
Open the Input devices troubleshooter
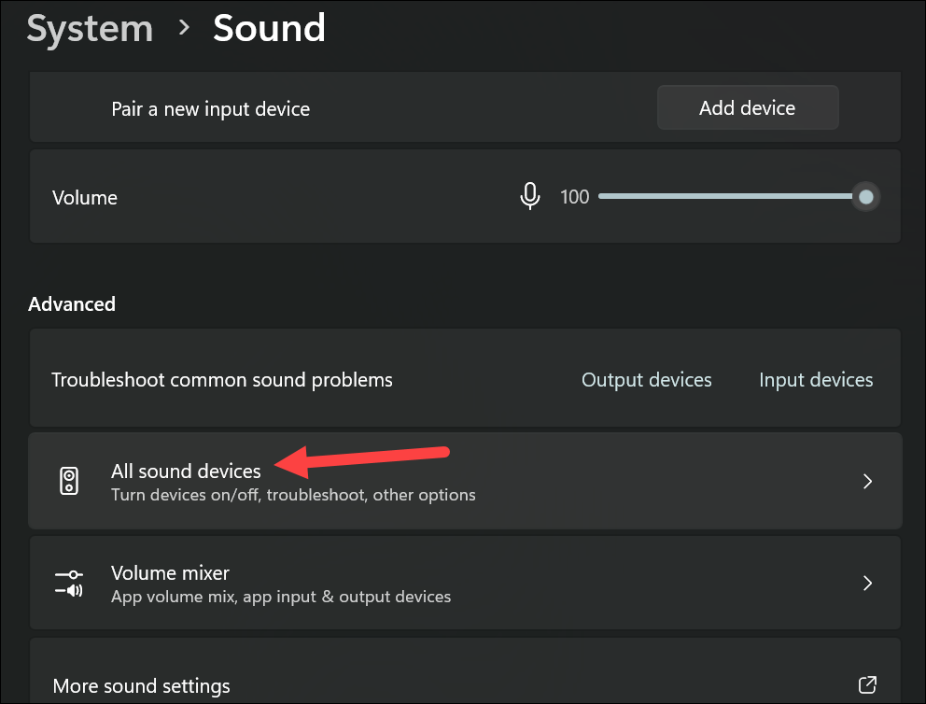(815, 379)
